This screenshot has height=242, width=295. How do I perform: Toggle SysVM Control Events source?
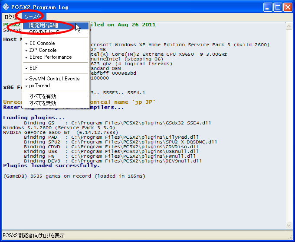(x=56, y=79)
